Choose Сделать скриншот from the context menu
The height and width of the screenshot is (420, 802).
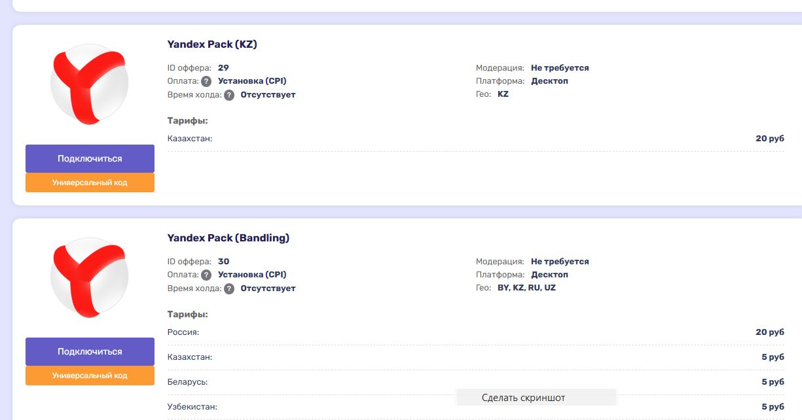tap(523, 398)
